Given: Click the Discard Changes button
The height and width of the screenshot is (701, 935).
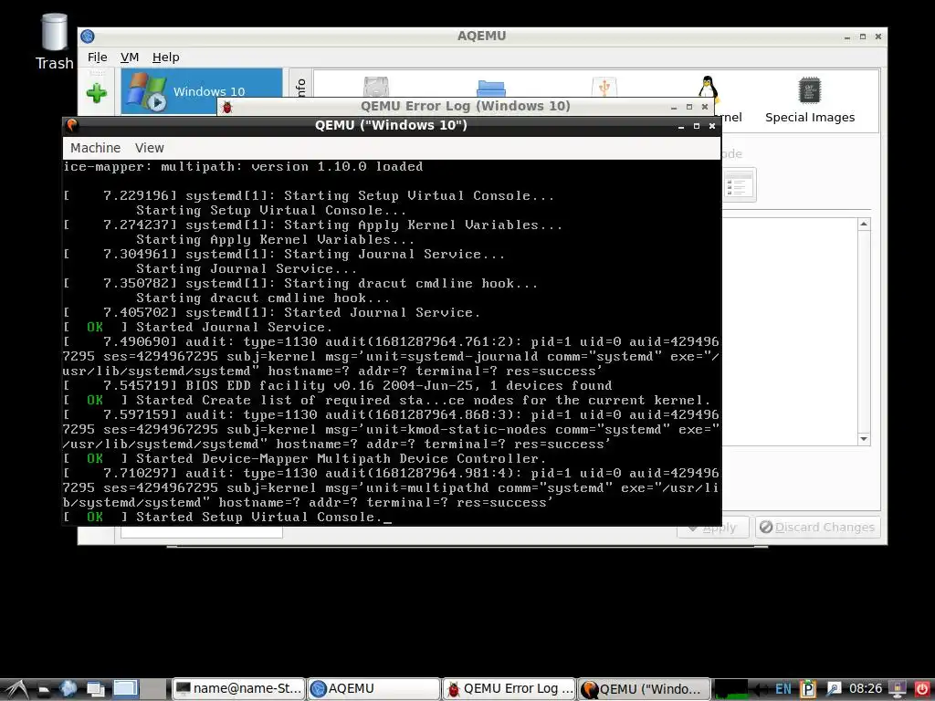Looking at the screenshot, I should tap(817, 527).
